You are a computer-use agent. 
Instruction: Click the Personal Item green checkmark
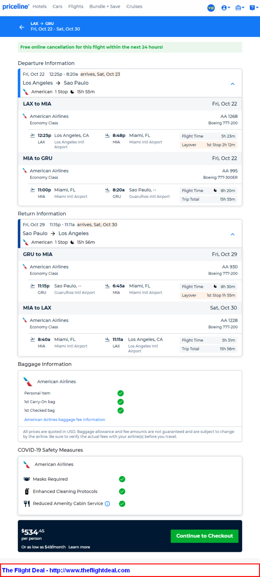point(121,393)
